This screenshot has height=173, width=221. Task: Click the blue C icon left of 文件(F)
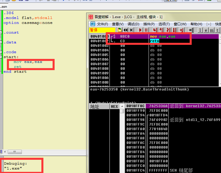[x=93, y=24]
